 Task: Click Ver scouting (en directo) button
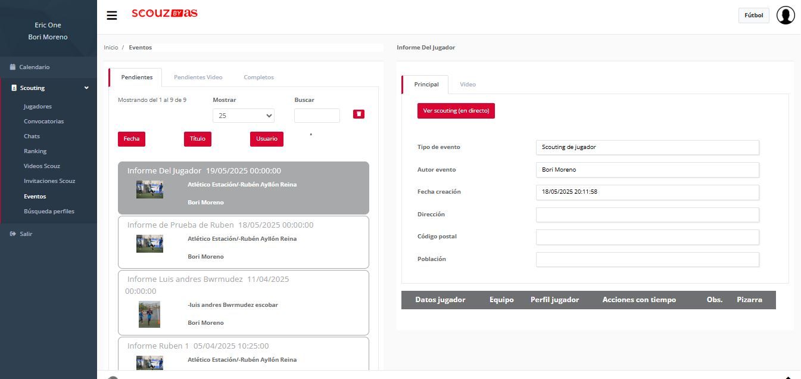click(x=456, y=111)
